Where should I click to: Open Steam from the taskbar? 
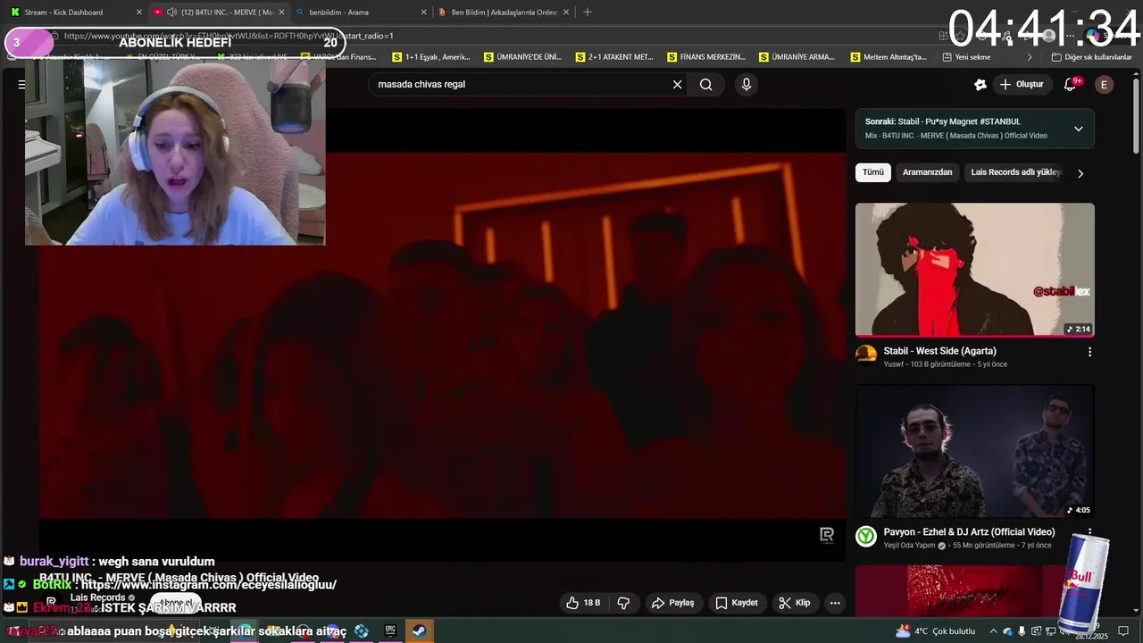coord(419,630)
